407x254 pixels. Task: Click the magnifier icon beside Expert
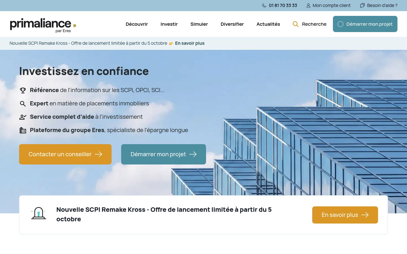click(23, 104)
